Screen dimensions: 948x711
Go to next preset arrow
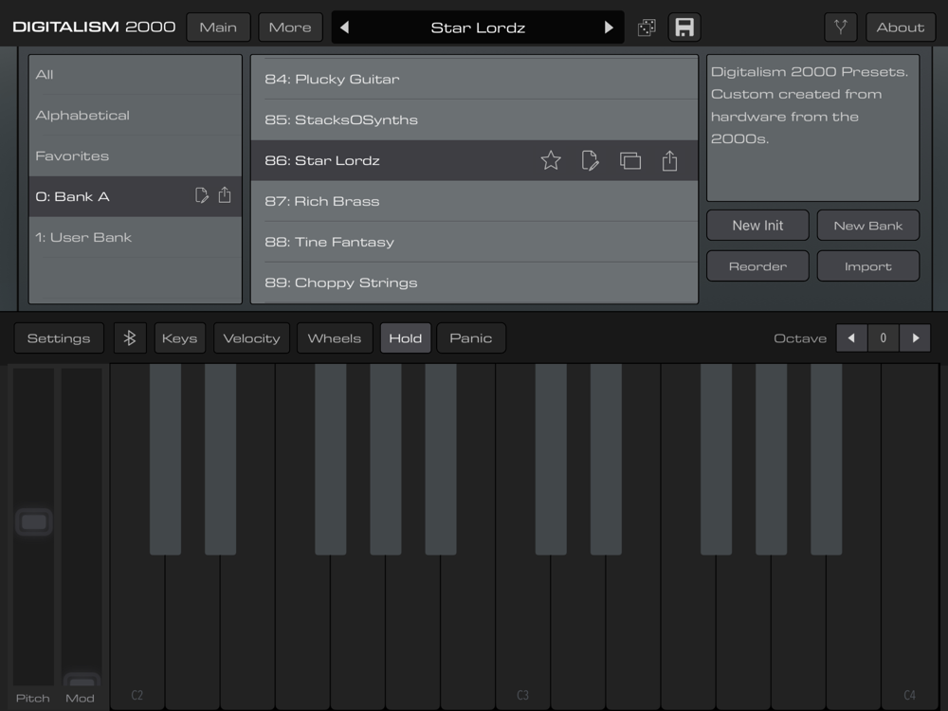coord(609,27)
